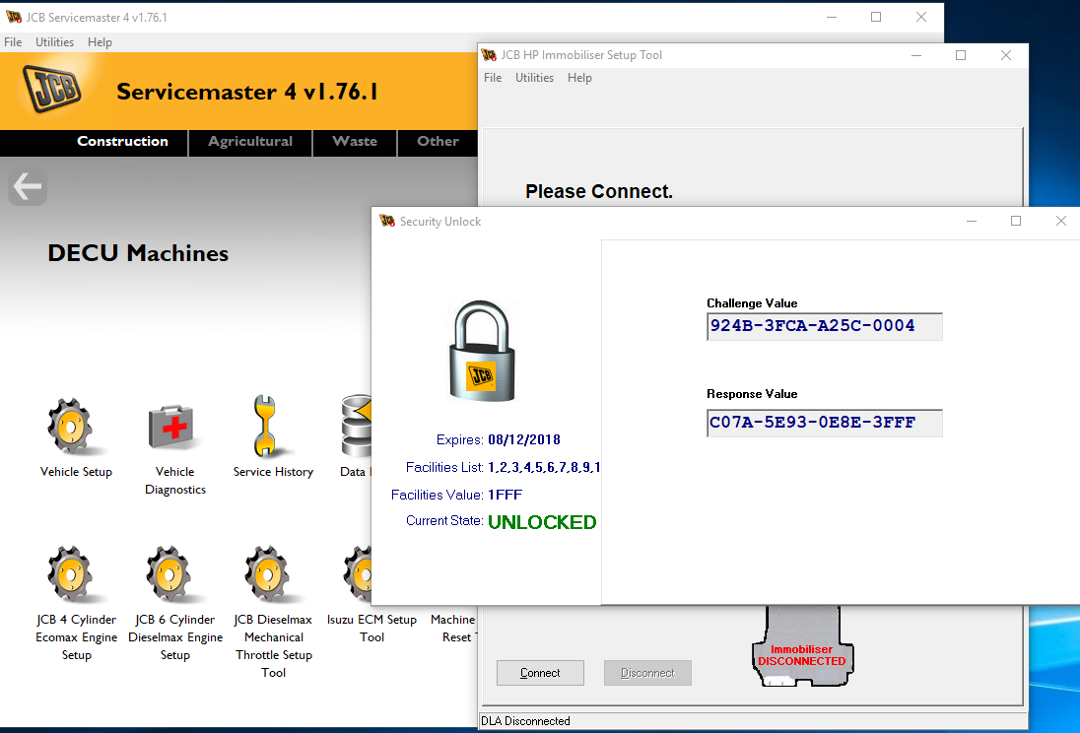
Task: Open the File menu in Servicemaster
Action: [13, 41]
